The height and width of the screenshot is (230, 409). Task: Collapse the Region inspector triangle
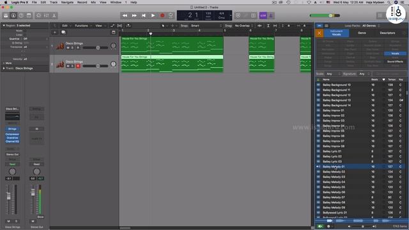coord(4,26)
